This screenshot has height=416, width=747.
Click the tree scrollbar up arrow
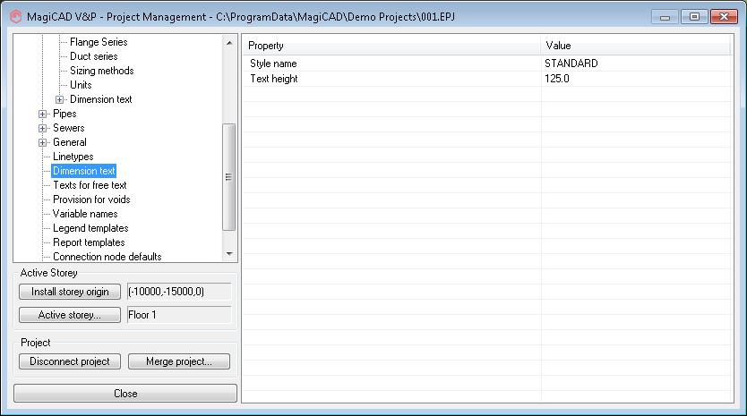click(229, 43)
